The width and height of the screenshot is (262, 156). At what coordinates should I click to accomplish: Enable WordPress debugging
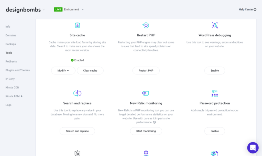[214, 71]
